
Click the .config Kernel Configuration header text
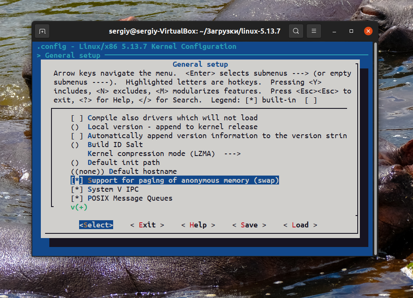coord(137,47)
